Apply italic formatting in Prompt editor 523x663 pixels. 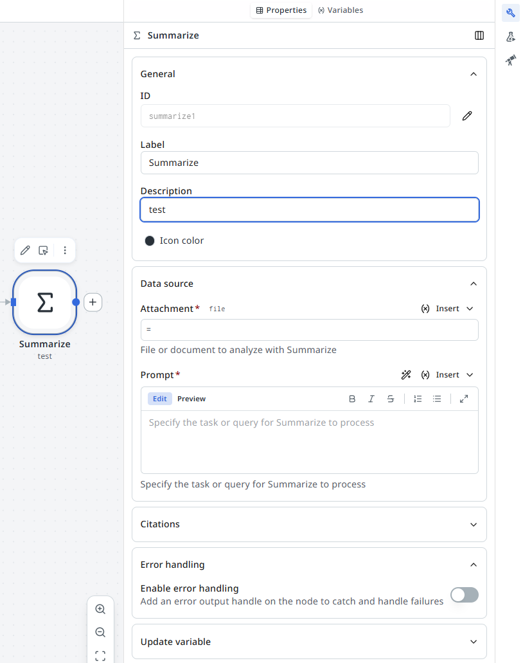[371, 399]
